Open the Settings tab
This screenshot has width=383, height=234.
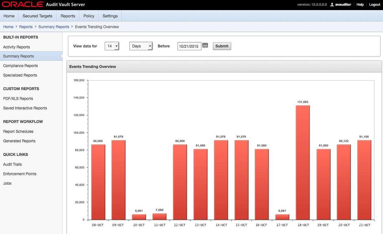pos(110,16)
